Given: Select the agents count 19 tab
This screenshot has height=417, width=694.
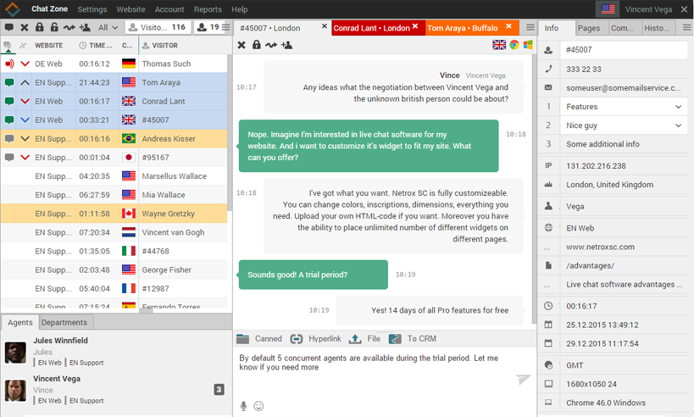Looking at the screenshot, I should click(208, 27).
